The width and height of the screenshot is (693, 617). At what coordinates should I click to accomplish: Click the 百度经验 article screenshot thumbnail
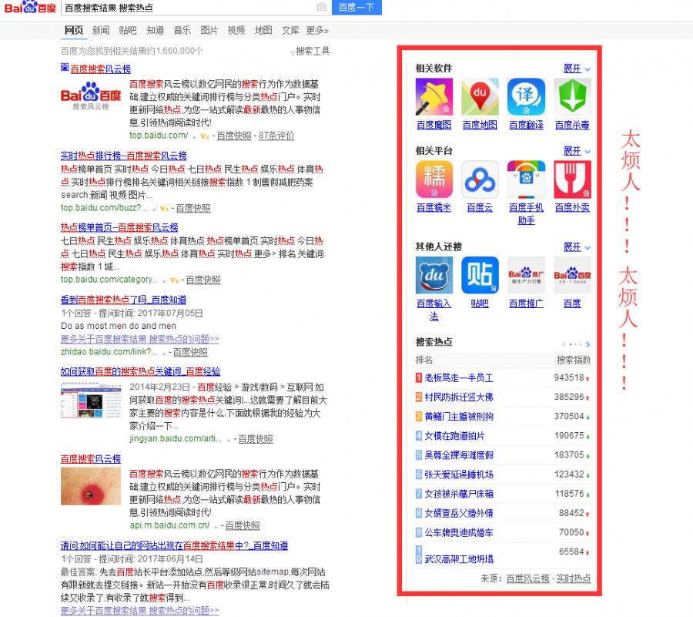click(91, 400)
